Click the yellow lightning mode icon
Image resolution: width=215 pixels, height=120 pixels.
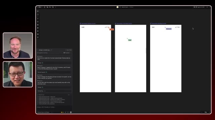(62, 112)
